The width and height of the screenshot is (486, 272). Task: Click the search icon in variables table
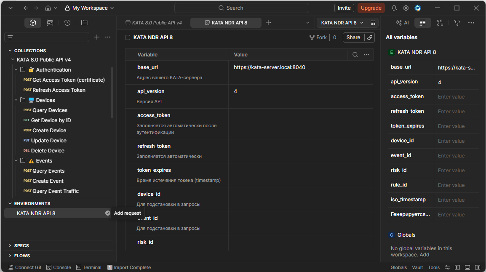[355, 55]
